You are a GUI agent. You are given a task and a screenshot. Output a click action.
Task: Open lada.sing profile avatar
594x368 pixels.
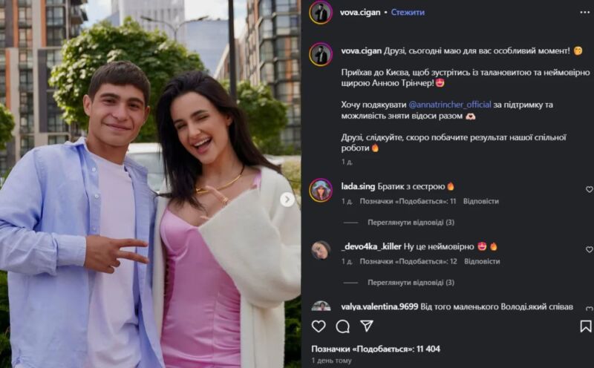pos(321,190)
